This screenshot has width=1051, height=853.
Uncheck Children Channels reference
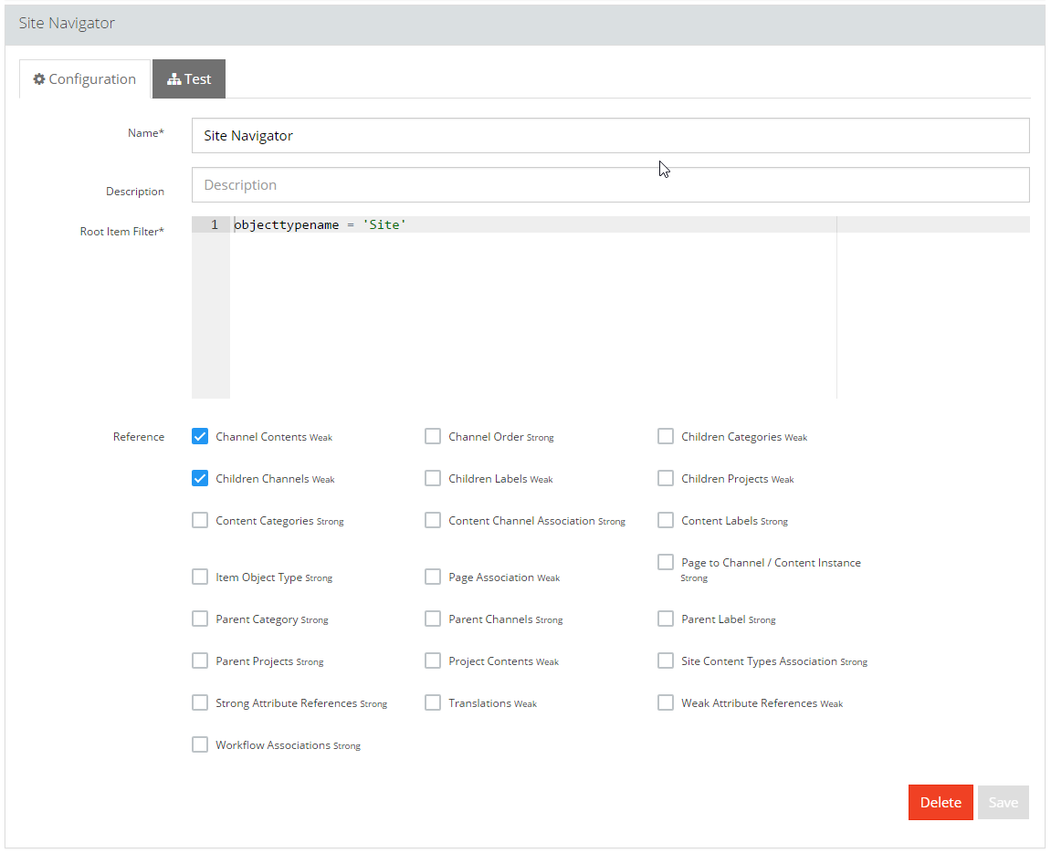click(x=200, y=479)
